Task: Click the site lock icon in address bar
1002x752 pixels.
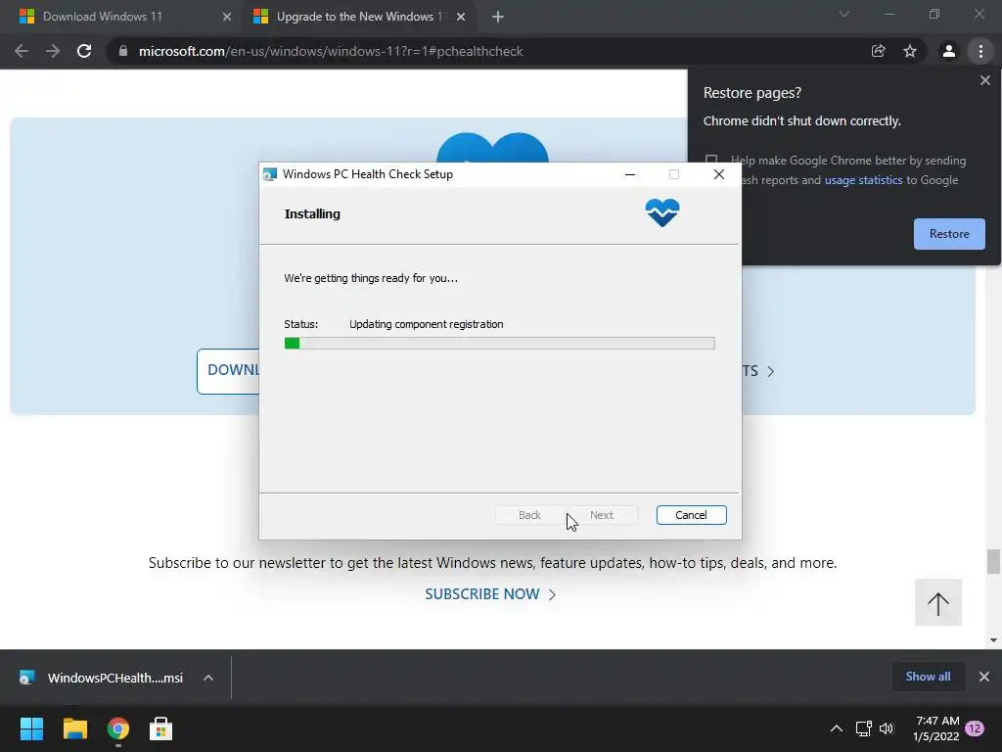Action: tap(122, 51)
